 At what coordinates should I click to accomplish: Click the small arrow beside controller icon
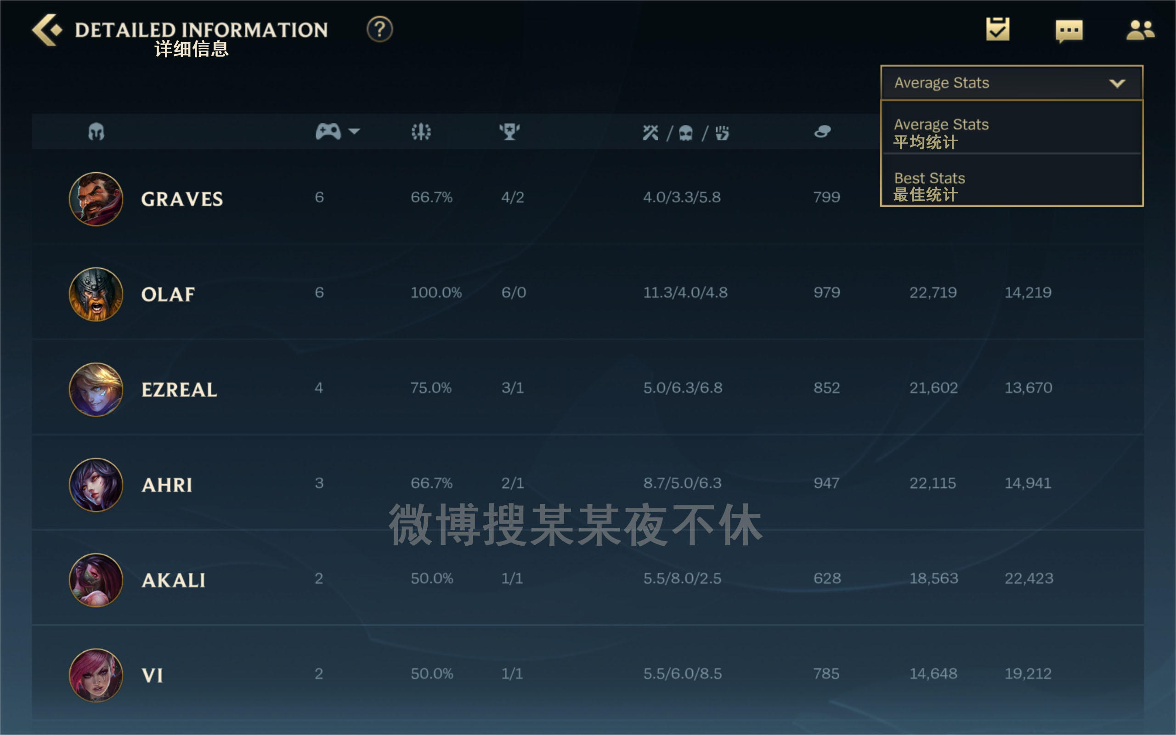pyautogui.click(x=354, y=131)
